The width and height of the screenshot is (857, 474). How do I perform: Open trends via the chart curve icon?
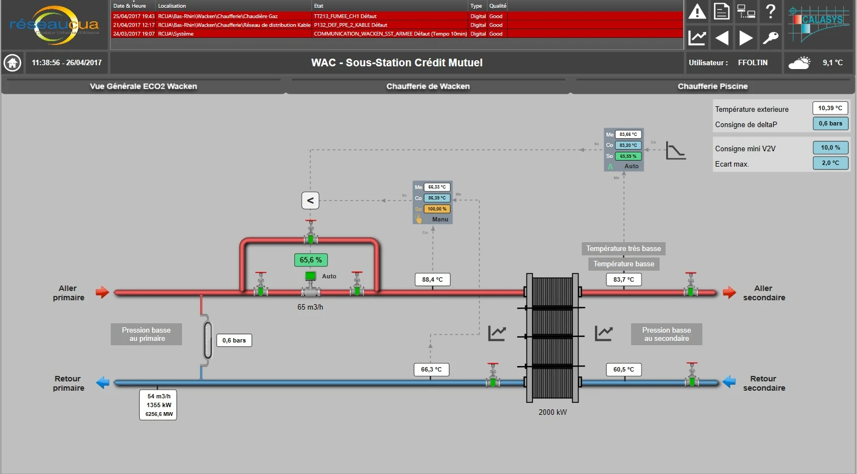pos(696,37)
